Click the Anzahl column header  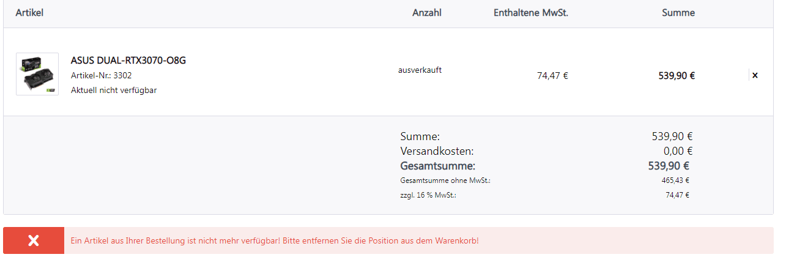click(x=427, y=12)
